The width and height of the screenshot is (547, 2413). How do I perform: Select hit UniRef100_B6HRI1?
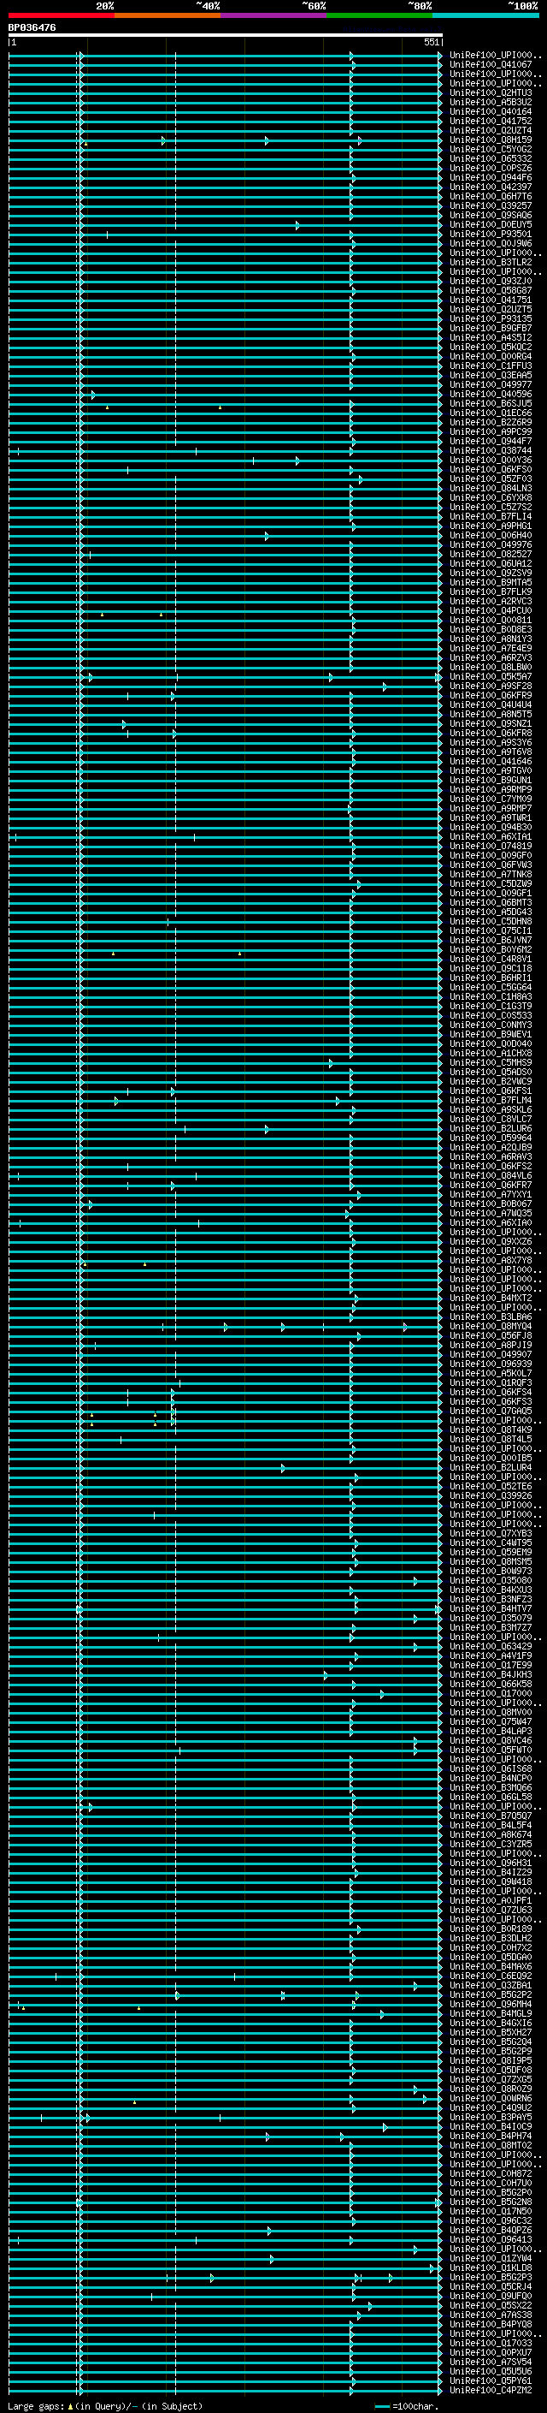[x=491, y=978]
